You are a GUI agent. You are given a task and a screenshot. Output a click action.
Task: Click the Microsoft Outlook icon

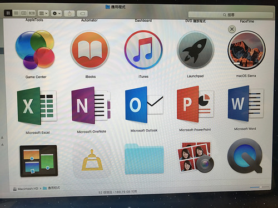[x=144, y=105]
